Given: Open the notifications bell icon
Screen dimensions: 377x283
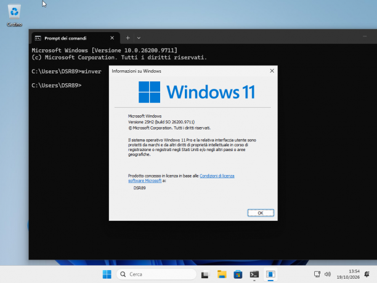Looking at the screenshot, I should click(367, 274).
